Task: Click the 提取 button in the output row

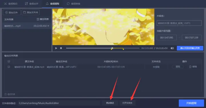Action: [178, 67]
